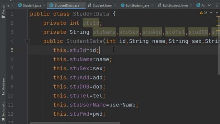Select the StudentData.java tab
Viewport: 220px width, 124px height.
point(67,6)
